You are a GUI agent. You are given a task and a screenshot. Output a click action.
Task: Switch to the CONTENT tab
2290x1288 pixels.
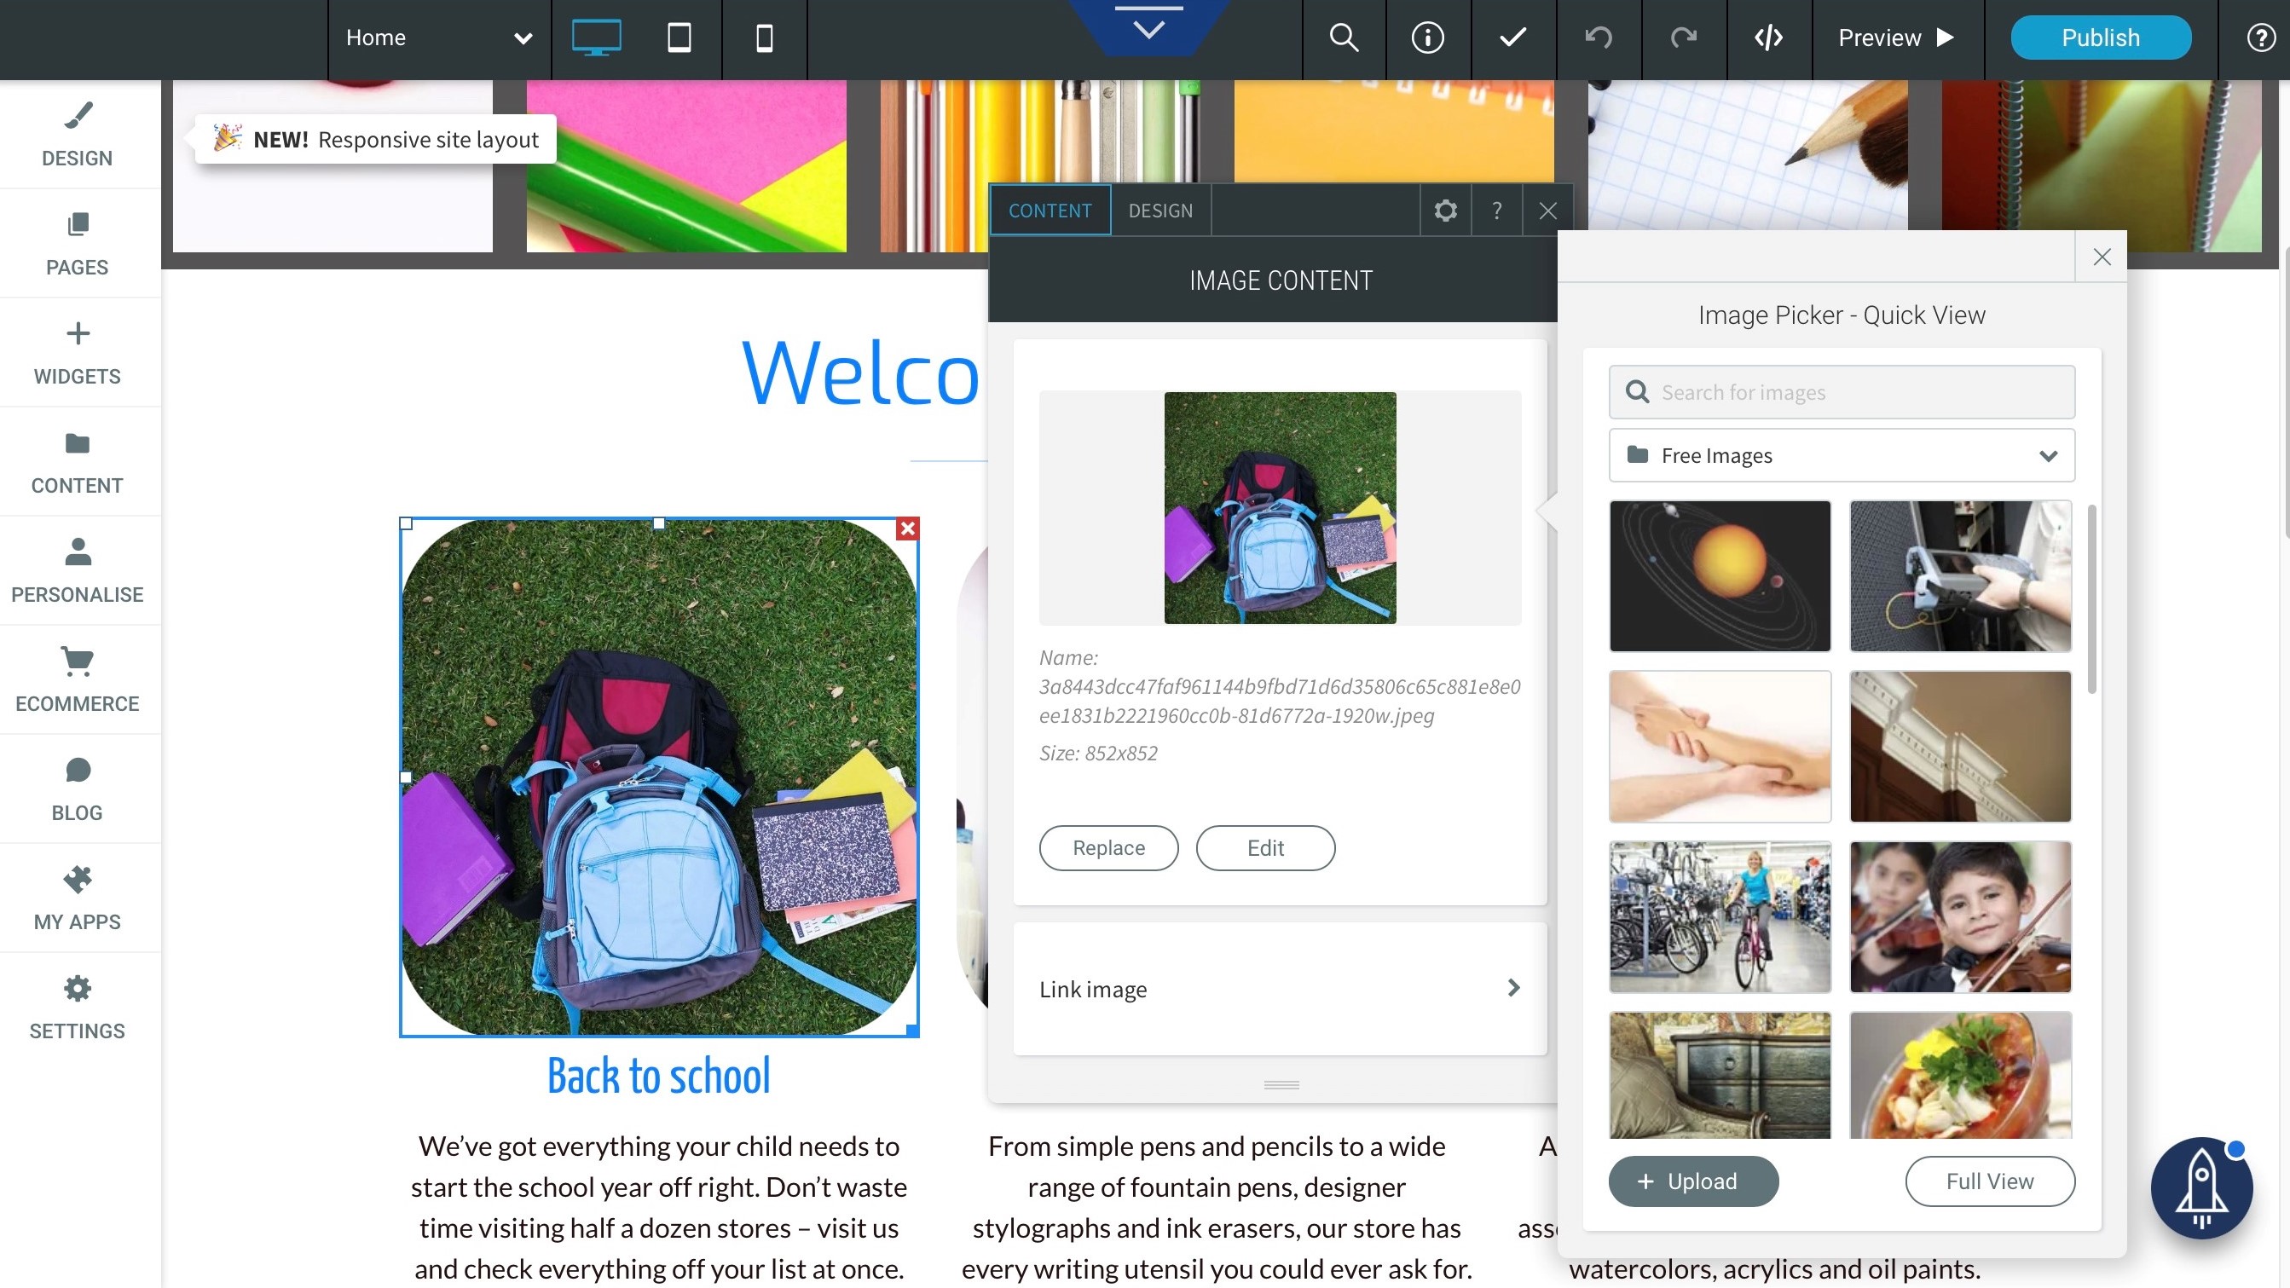point(1049,209)
